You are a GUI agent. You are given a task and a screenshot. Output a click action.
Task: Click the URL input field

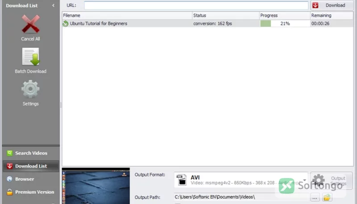(x=196, y=5)
